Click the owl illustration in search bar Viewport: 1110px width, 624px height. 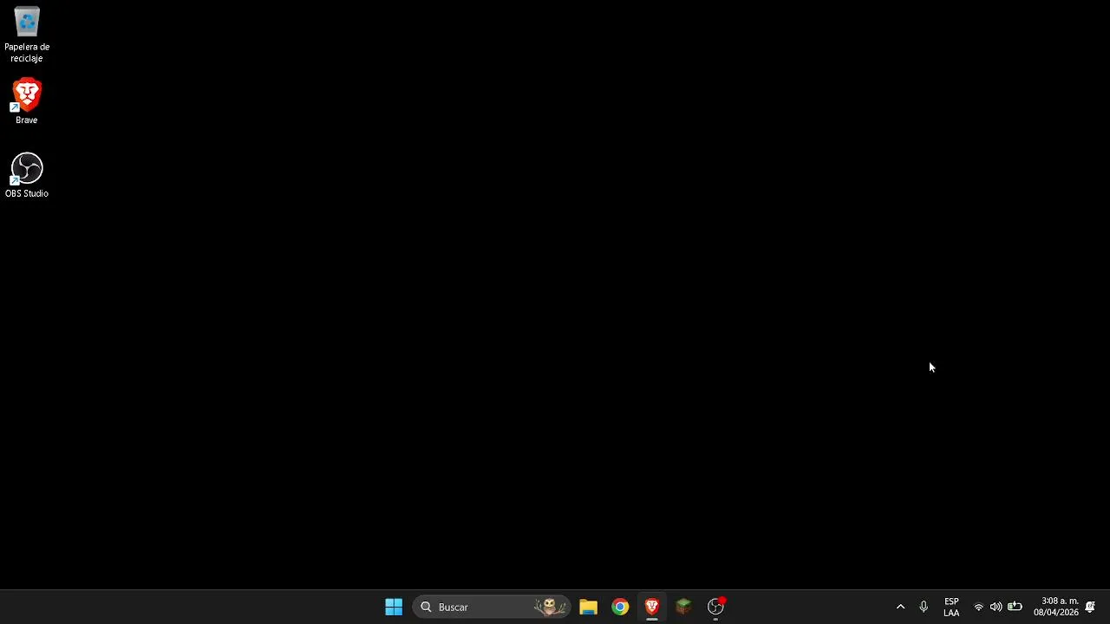pyautogui.click(x=550, y=607)
